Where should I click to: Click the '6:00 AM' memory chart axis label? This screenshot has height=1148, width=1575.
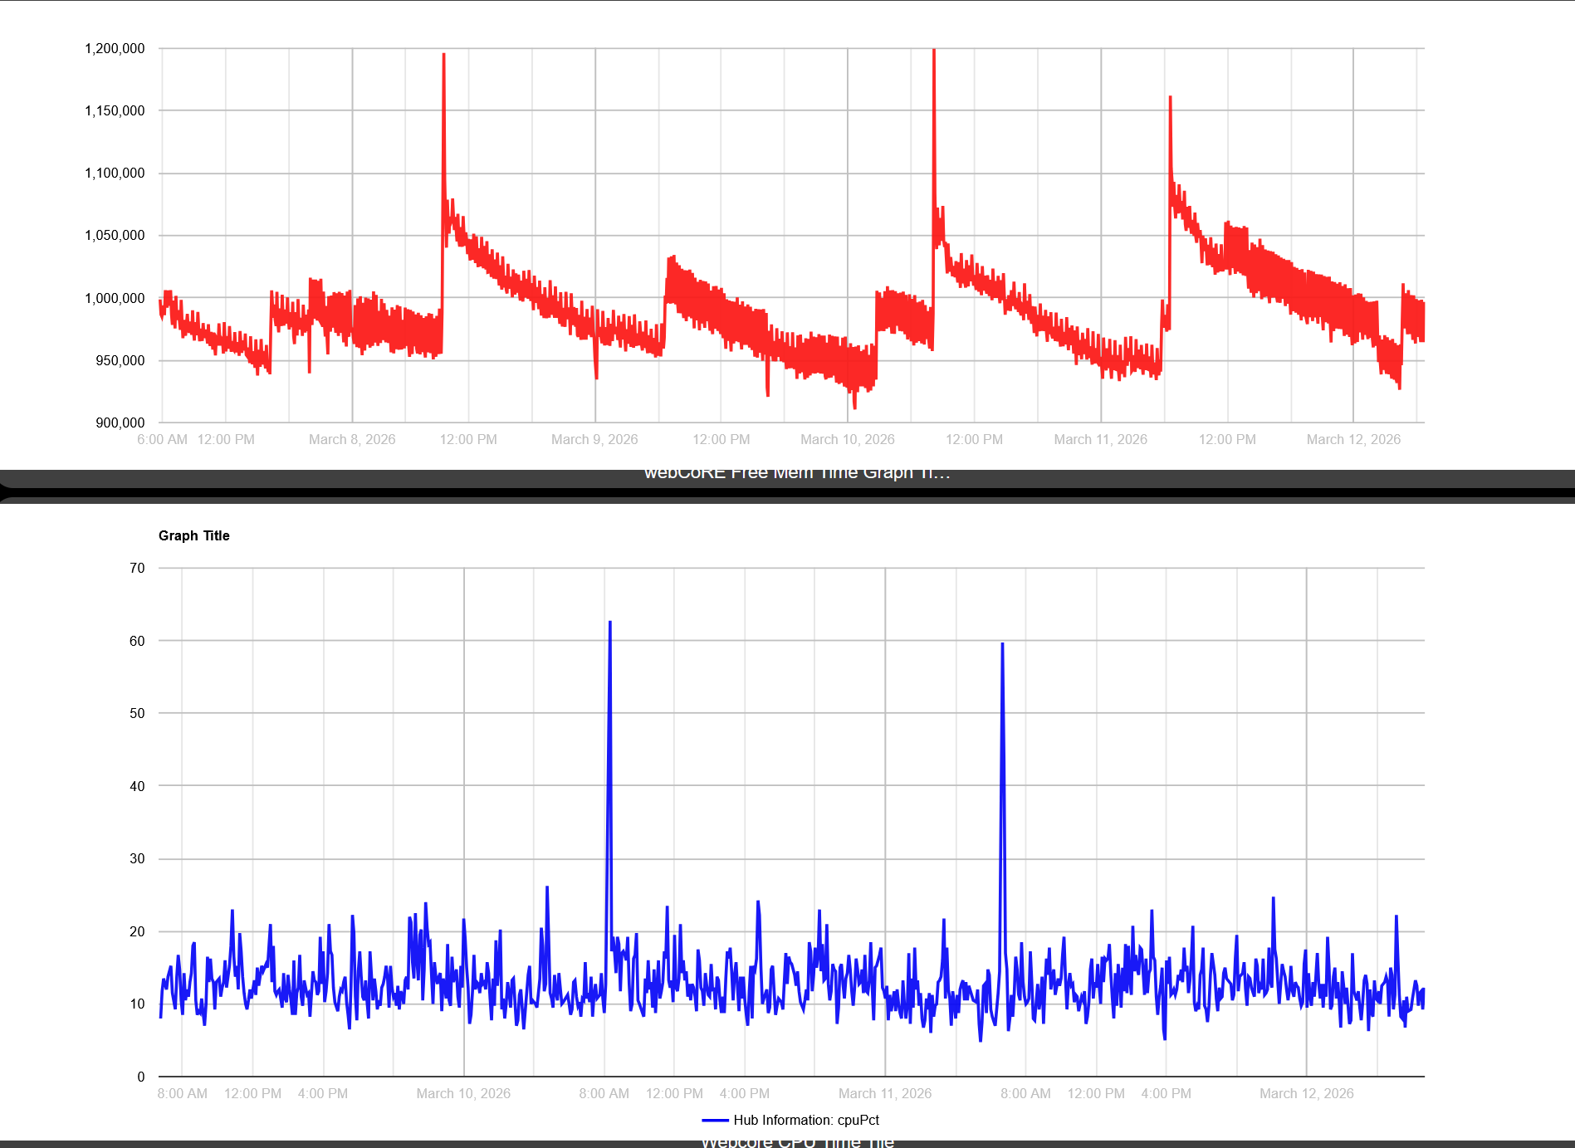pyautogui.click(x=162, y=439)
